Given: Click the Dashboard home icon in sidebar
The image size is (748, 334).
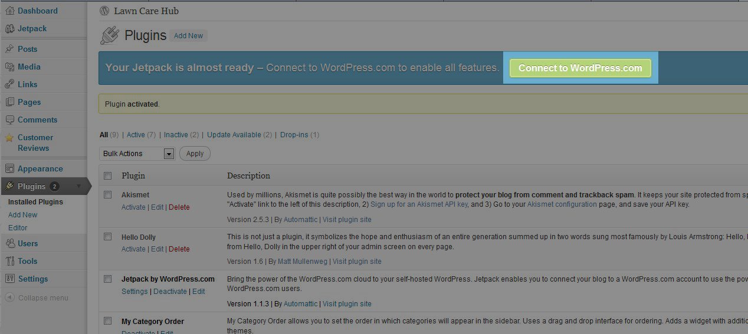Looking at the screenshot, I should pyautogui.click(x=9, y=11).
